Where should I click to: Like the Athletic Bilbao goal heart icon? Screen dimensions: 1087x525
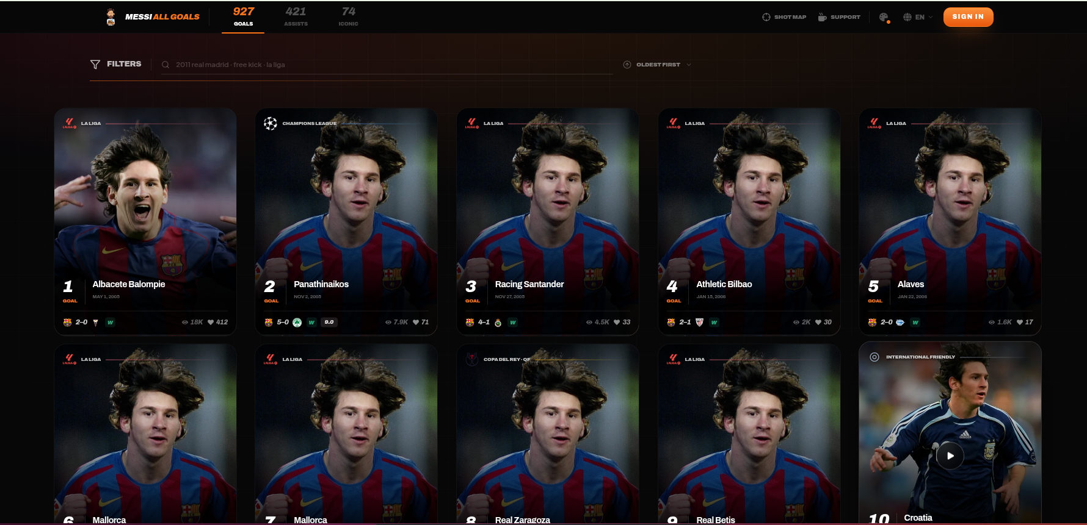818,323
